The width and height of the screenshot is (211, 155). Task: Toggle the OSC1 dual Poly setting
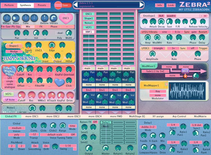pos(60,33)
